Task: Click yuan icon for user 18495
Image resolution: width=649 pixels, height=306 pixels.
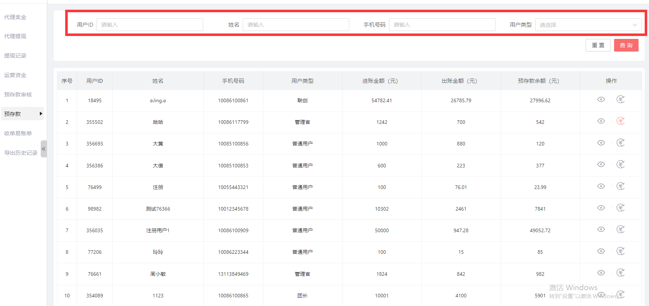Action: click(620, 100)
